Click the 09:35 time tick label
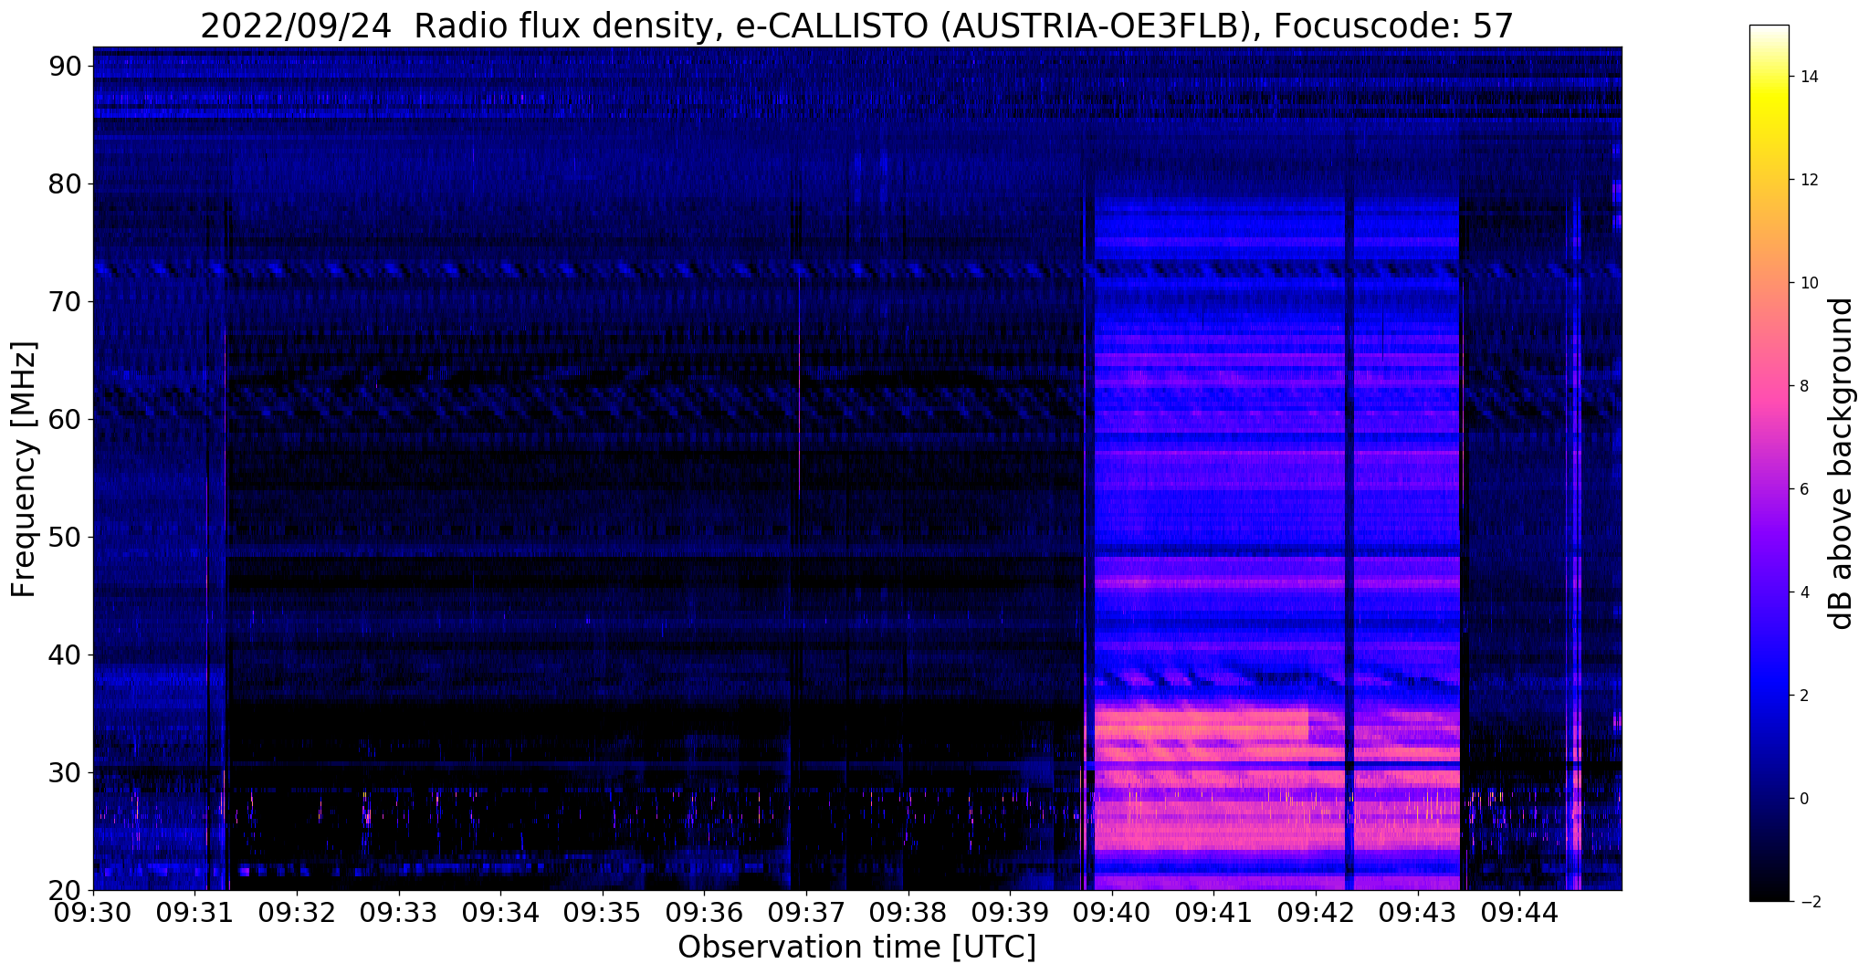This screenshot has width=1869, height=974. point(603,914)
